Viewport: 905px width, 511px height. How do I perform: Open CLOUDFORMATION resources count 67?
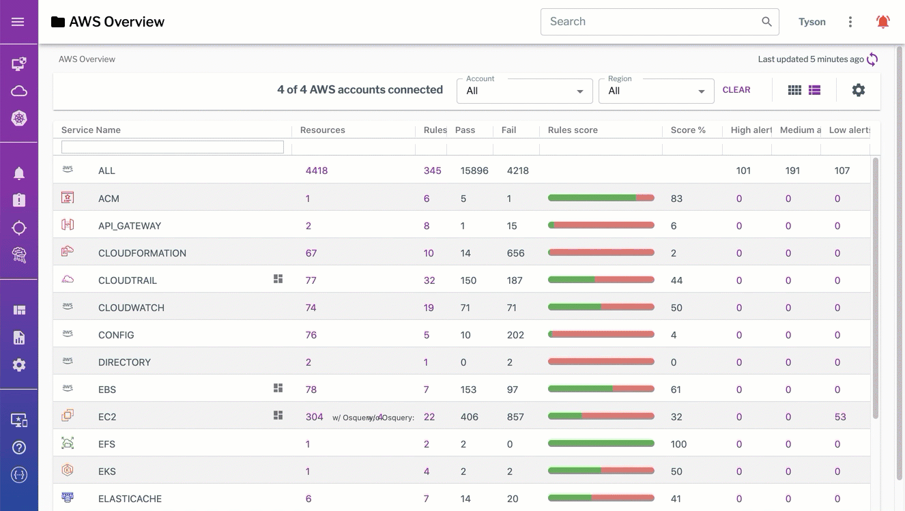(x=311, y=253)
